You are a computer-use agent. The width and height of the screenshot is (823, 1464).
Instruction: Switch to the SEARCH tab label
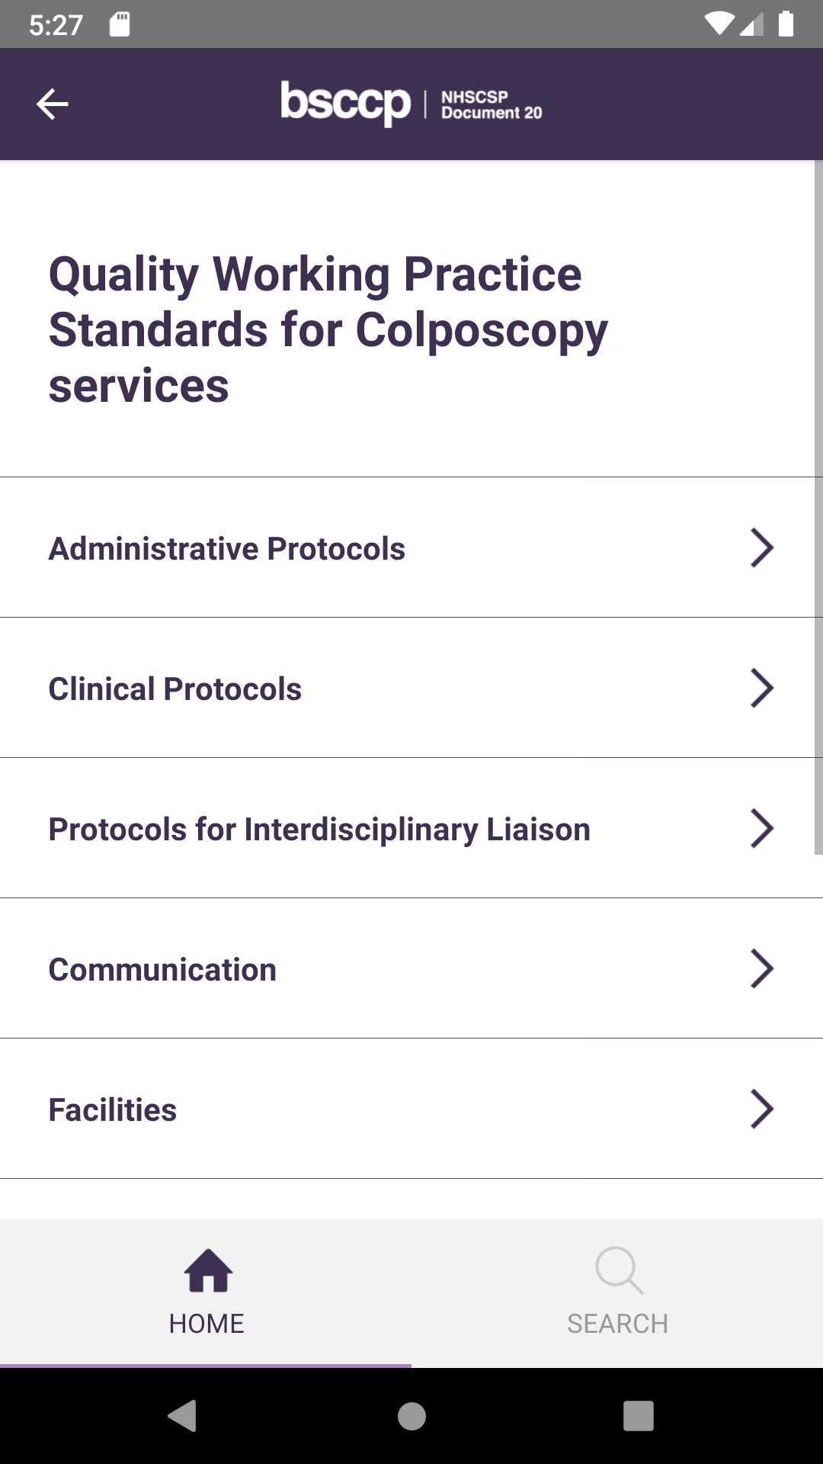pyautogui.click(x=617, y=1324)
